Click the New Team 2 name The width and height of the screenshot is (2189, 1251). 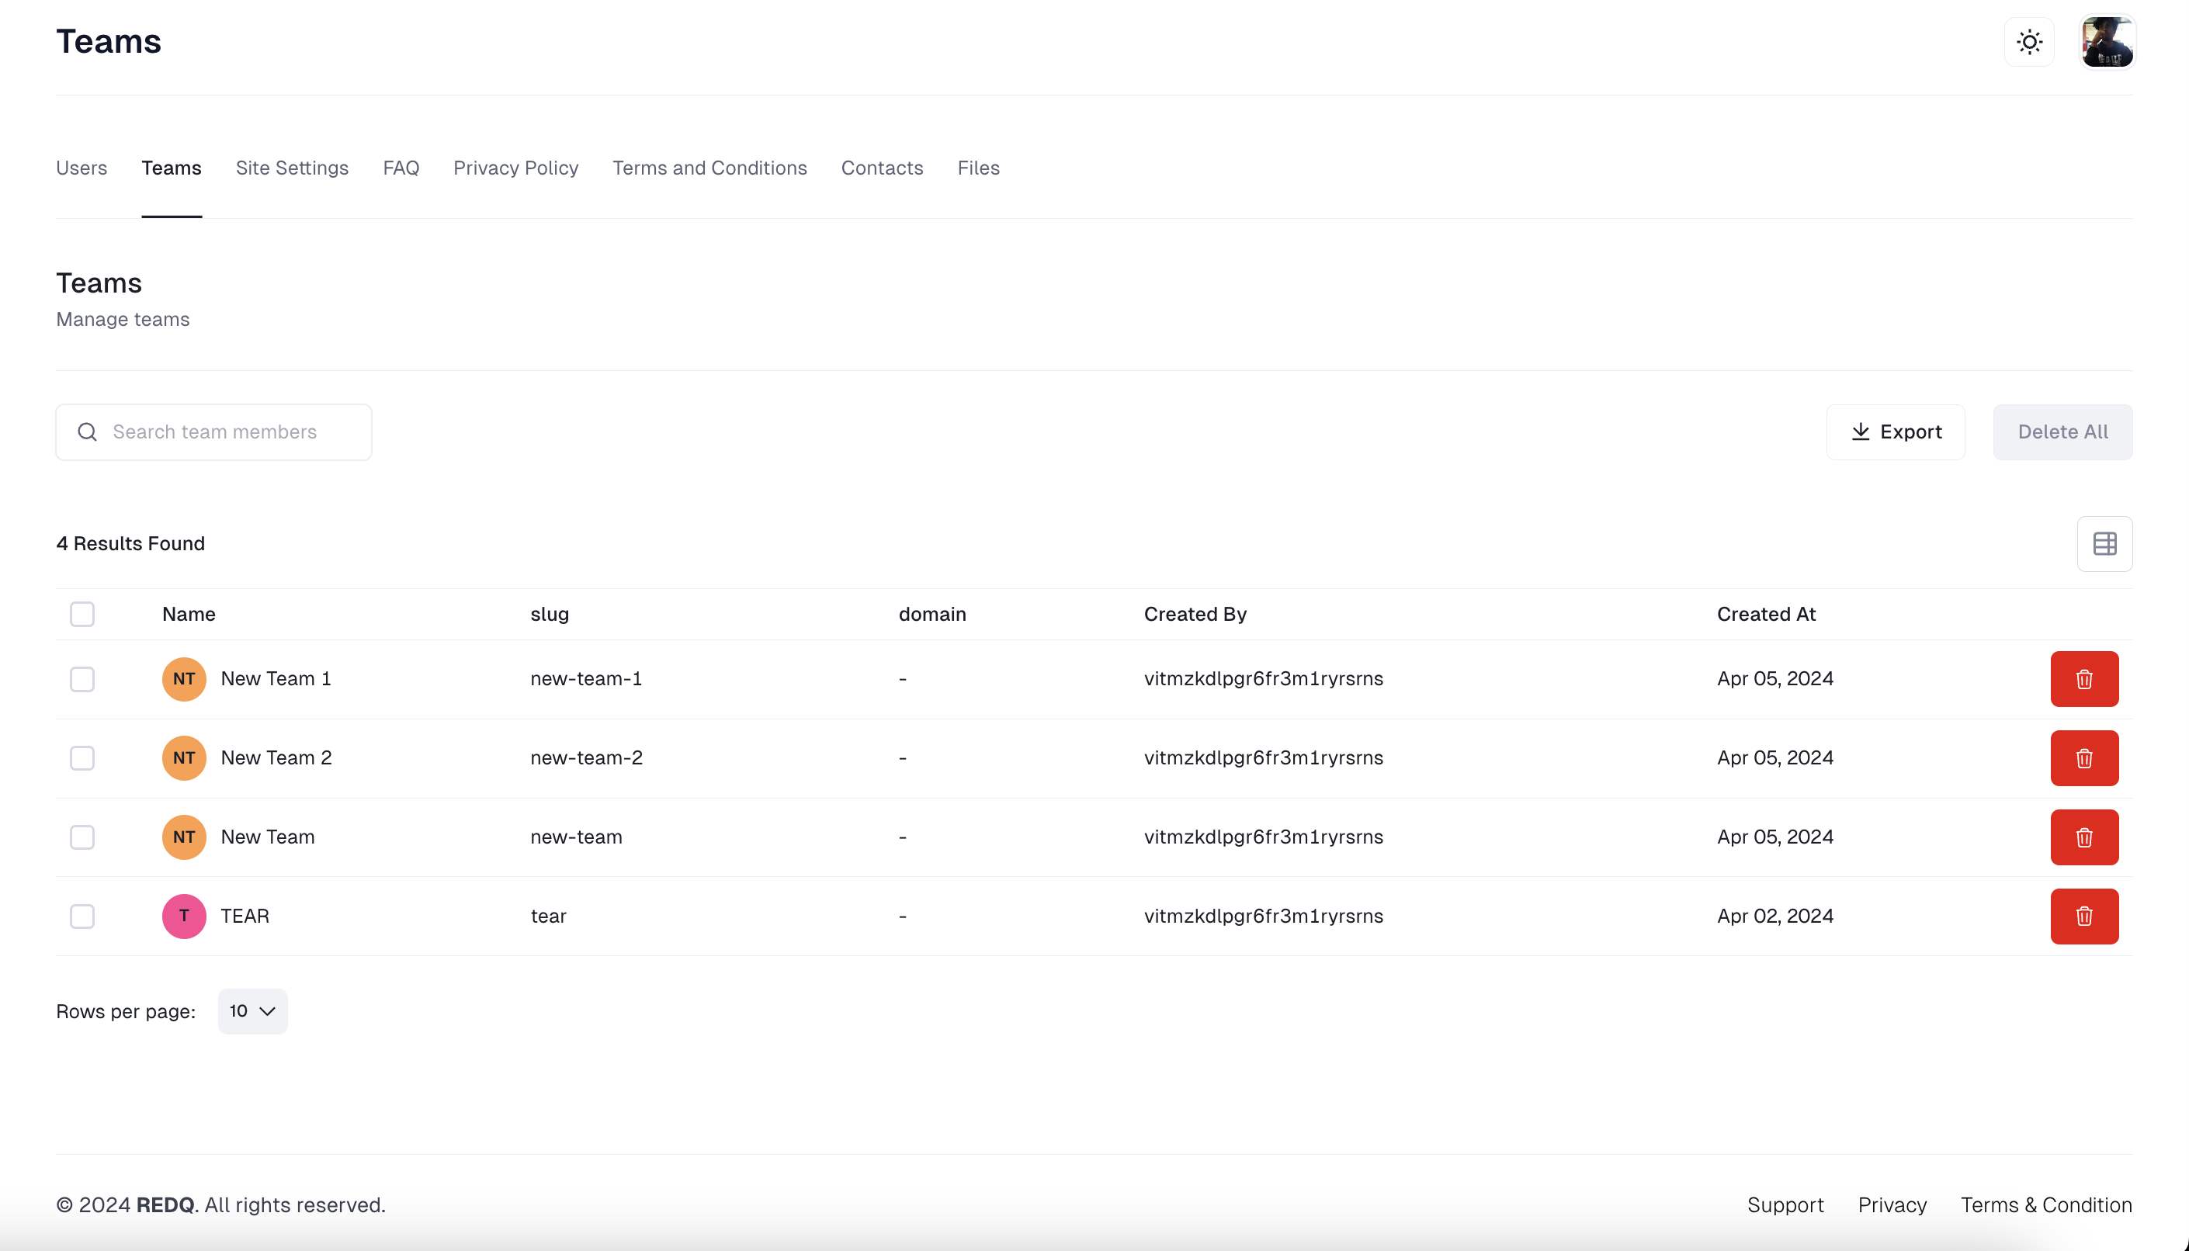pos(276,757)
